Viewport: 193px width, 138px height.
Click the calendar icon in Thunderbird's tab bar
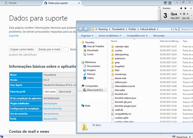(165, 3)
